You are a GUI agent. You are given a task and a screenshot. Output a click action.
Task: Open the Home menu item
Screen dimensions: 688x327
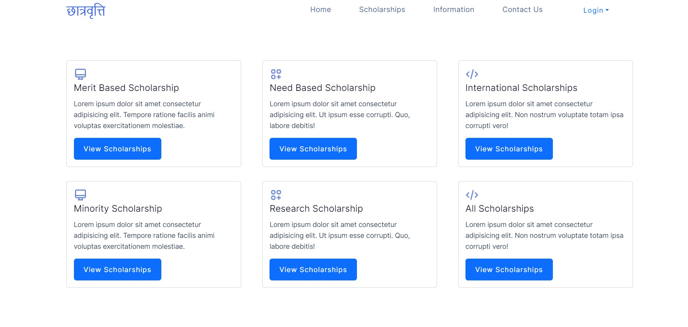321,9
